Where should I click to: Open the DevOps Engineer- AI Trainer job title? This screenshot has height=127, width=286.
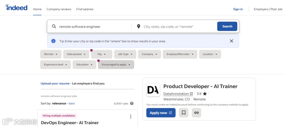click(70, 123)
